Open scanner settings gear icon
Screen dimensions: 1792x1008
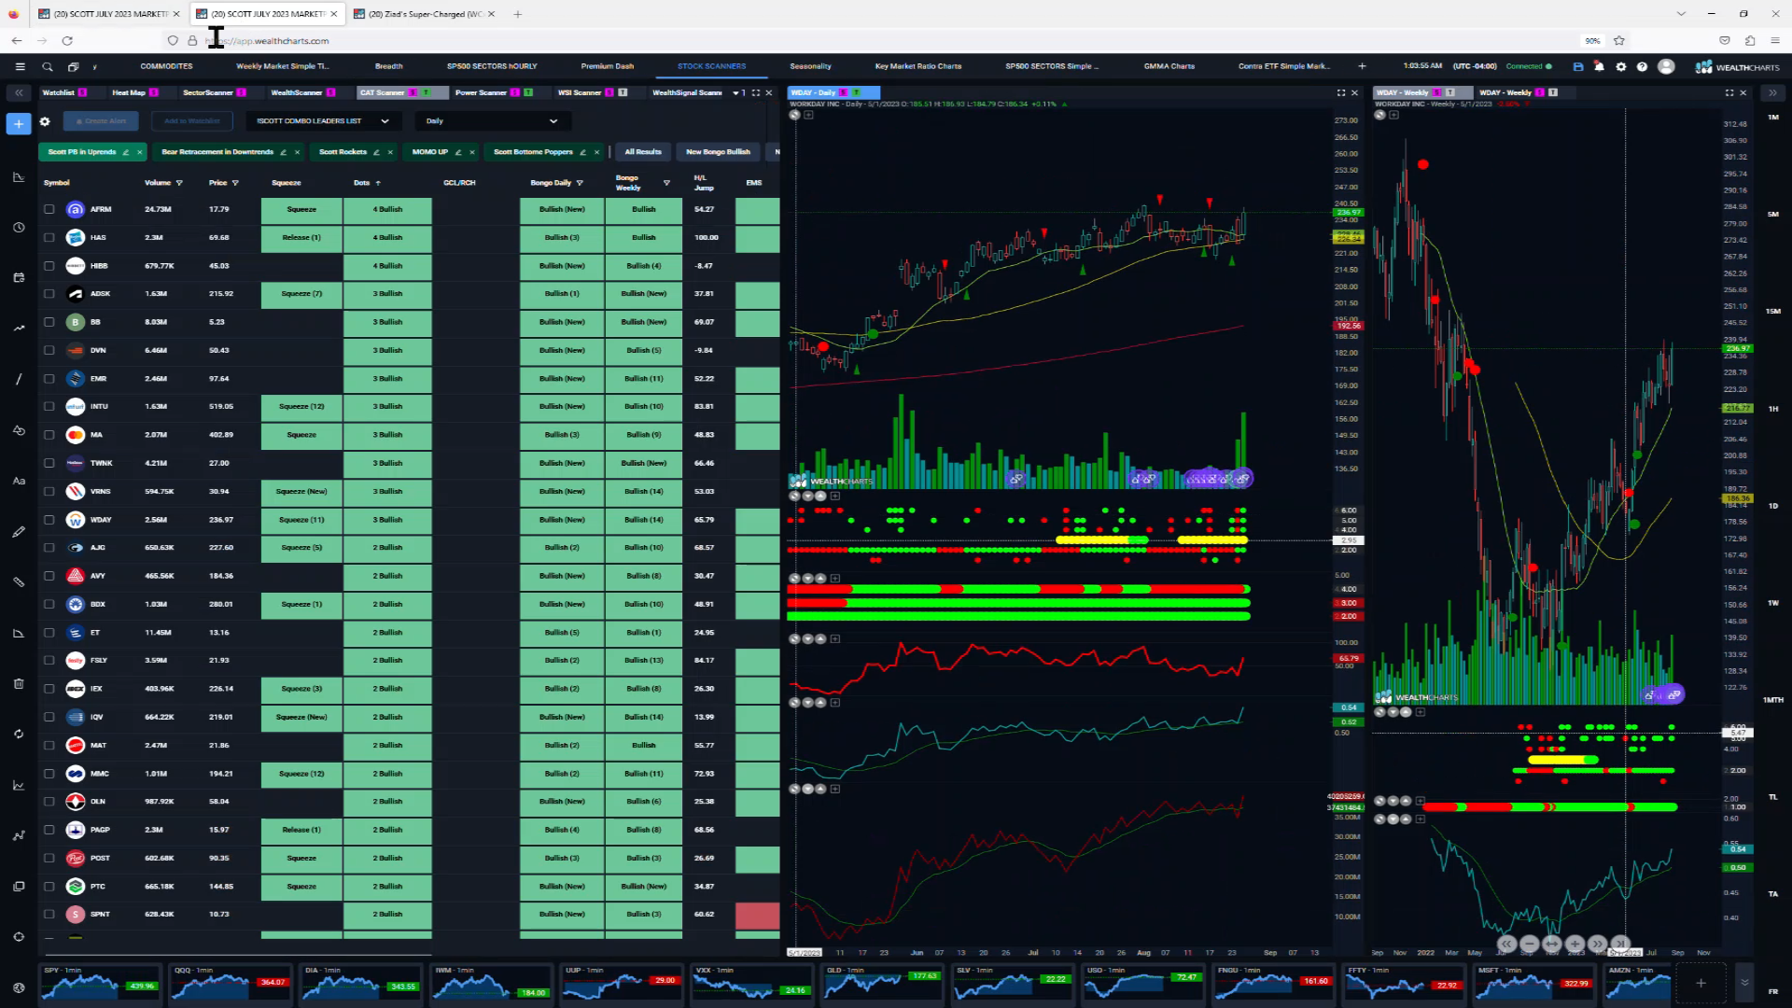pos(44,121)
